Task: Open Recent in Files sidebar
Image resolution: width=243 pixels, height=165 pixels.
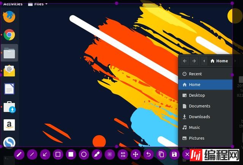Action: [x=205, y=74]
